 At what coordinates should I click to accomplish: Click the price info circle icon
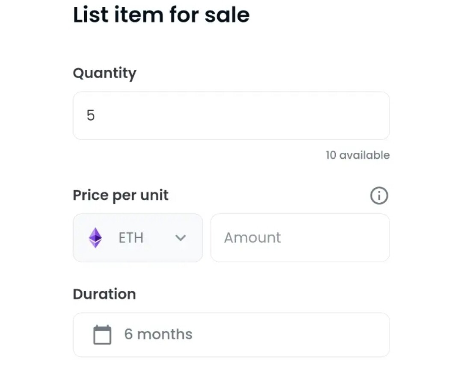[379, 195]
